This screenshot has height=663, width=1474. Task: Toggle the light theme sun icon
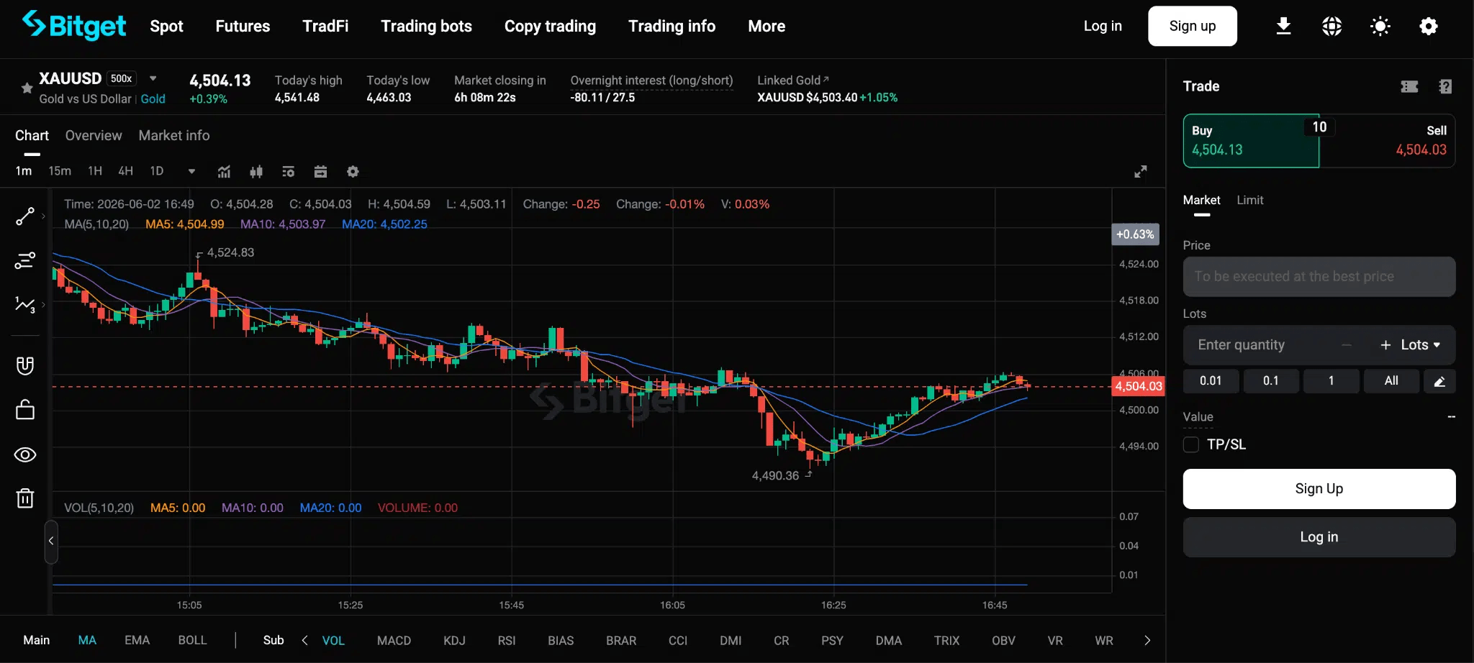pos(1380,27)
